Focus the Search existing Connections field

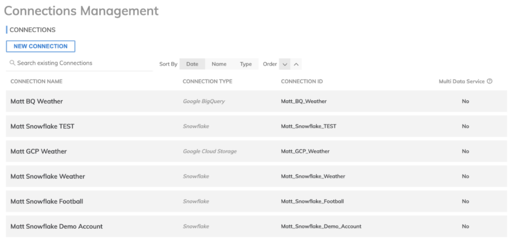(81, 63)
